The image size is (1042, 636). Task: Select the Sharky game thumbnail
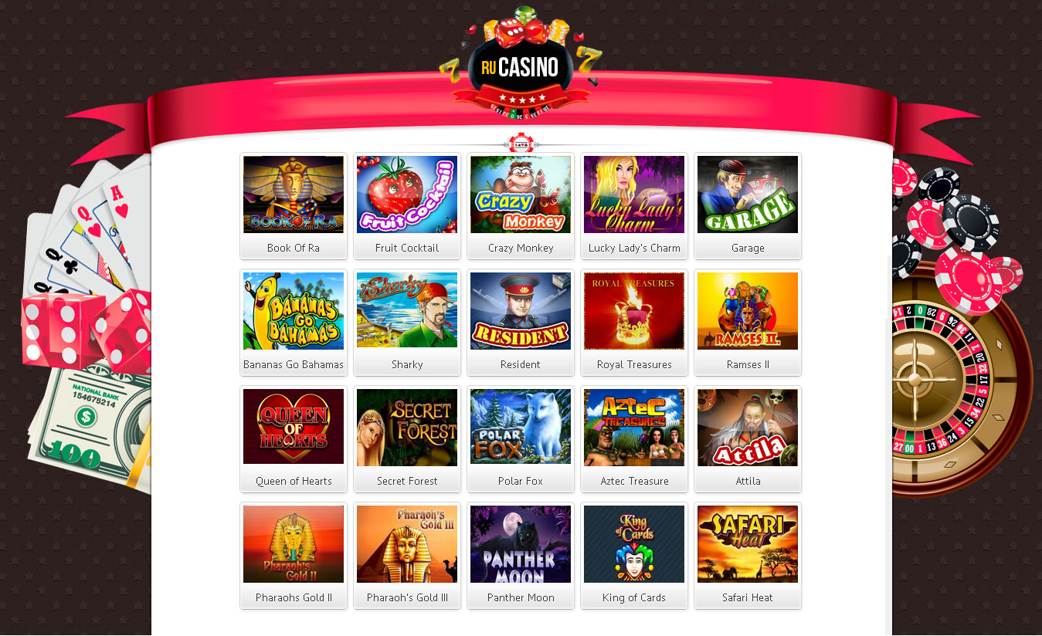(x=407, y=311)
